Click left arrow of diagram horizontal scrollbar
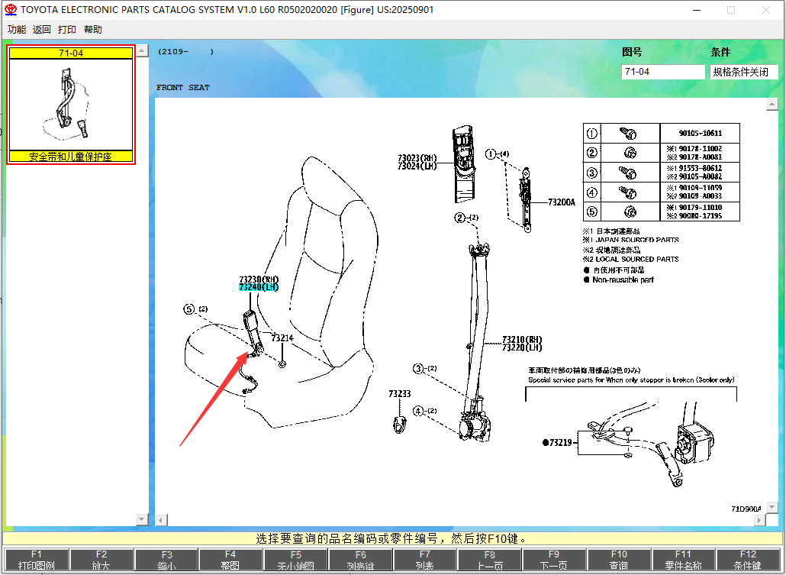 [x=161, y=520]
